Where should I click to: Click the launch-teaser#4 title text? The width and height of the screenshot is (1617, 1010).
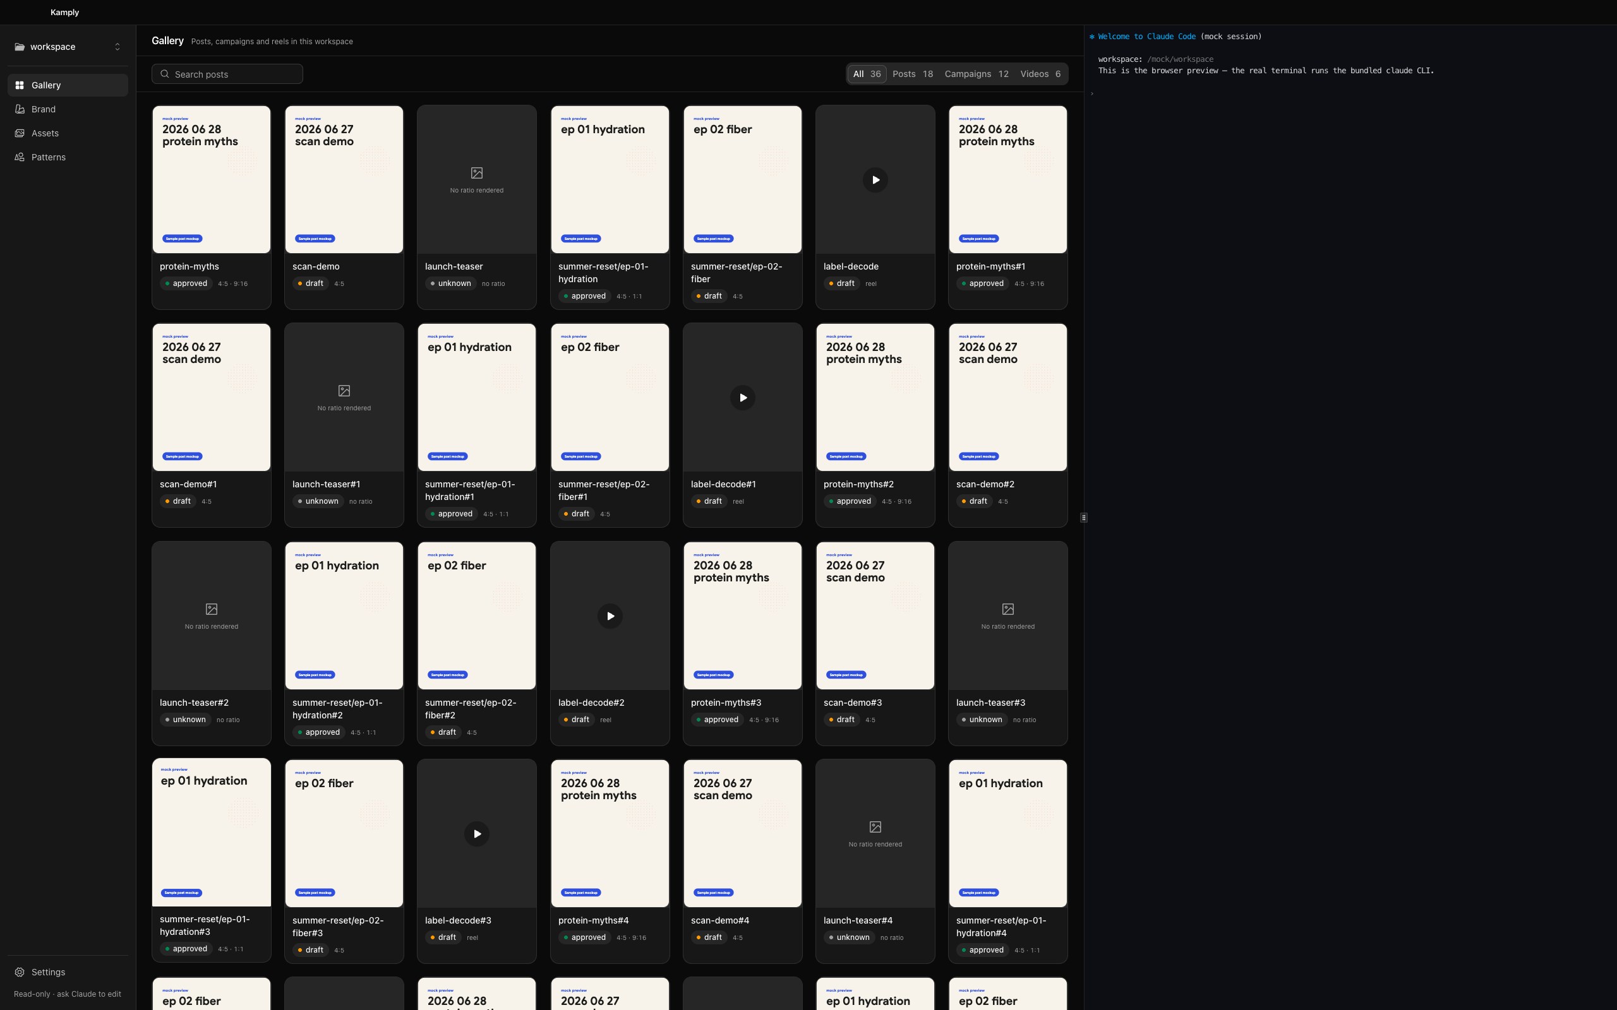click(x=858, y=920)
